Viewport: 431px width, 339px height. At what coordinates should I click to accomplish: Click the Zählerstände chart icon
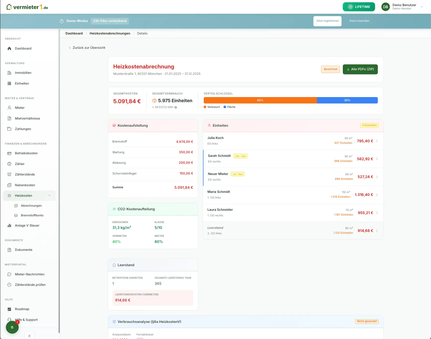coord(9,174)
